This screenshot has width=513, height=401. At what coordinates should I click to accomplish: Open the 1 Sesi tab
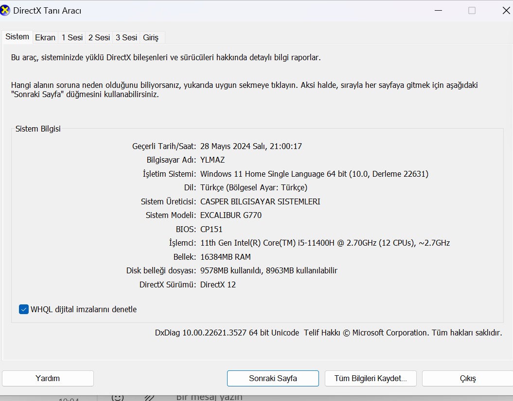click(72, 37)
